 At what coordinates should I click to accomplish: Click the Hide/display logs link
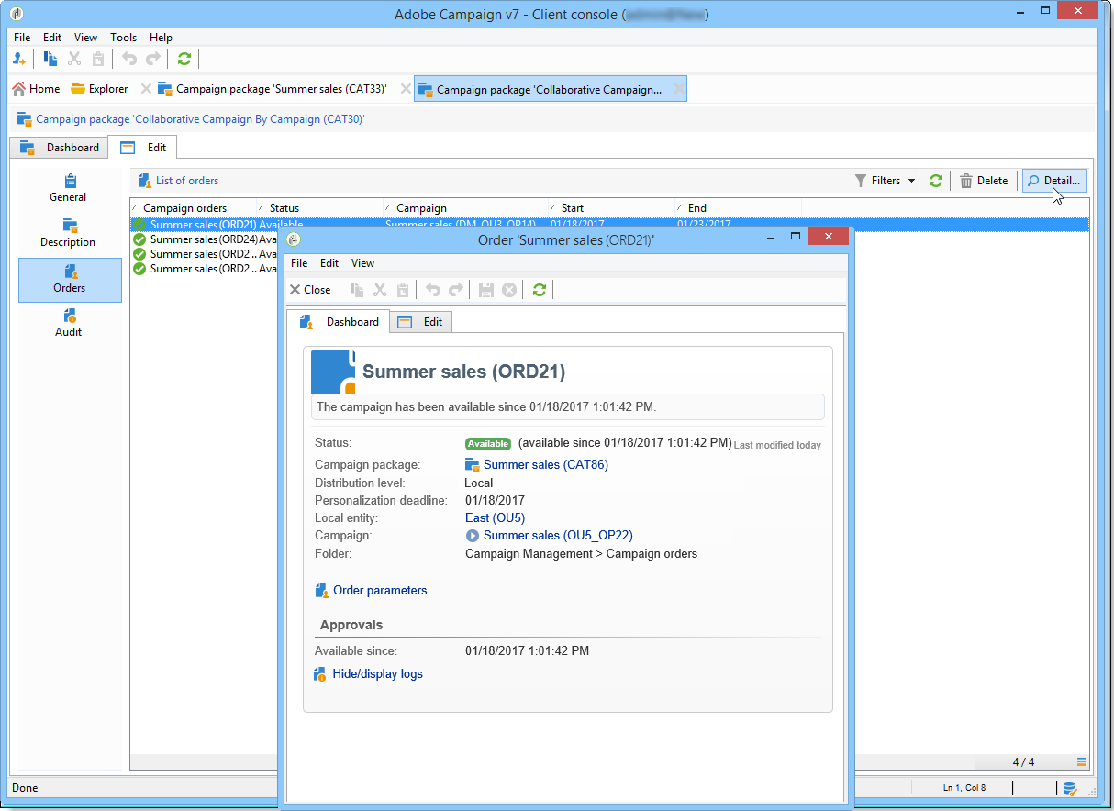[377, 674]
